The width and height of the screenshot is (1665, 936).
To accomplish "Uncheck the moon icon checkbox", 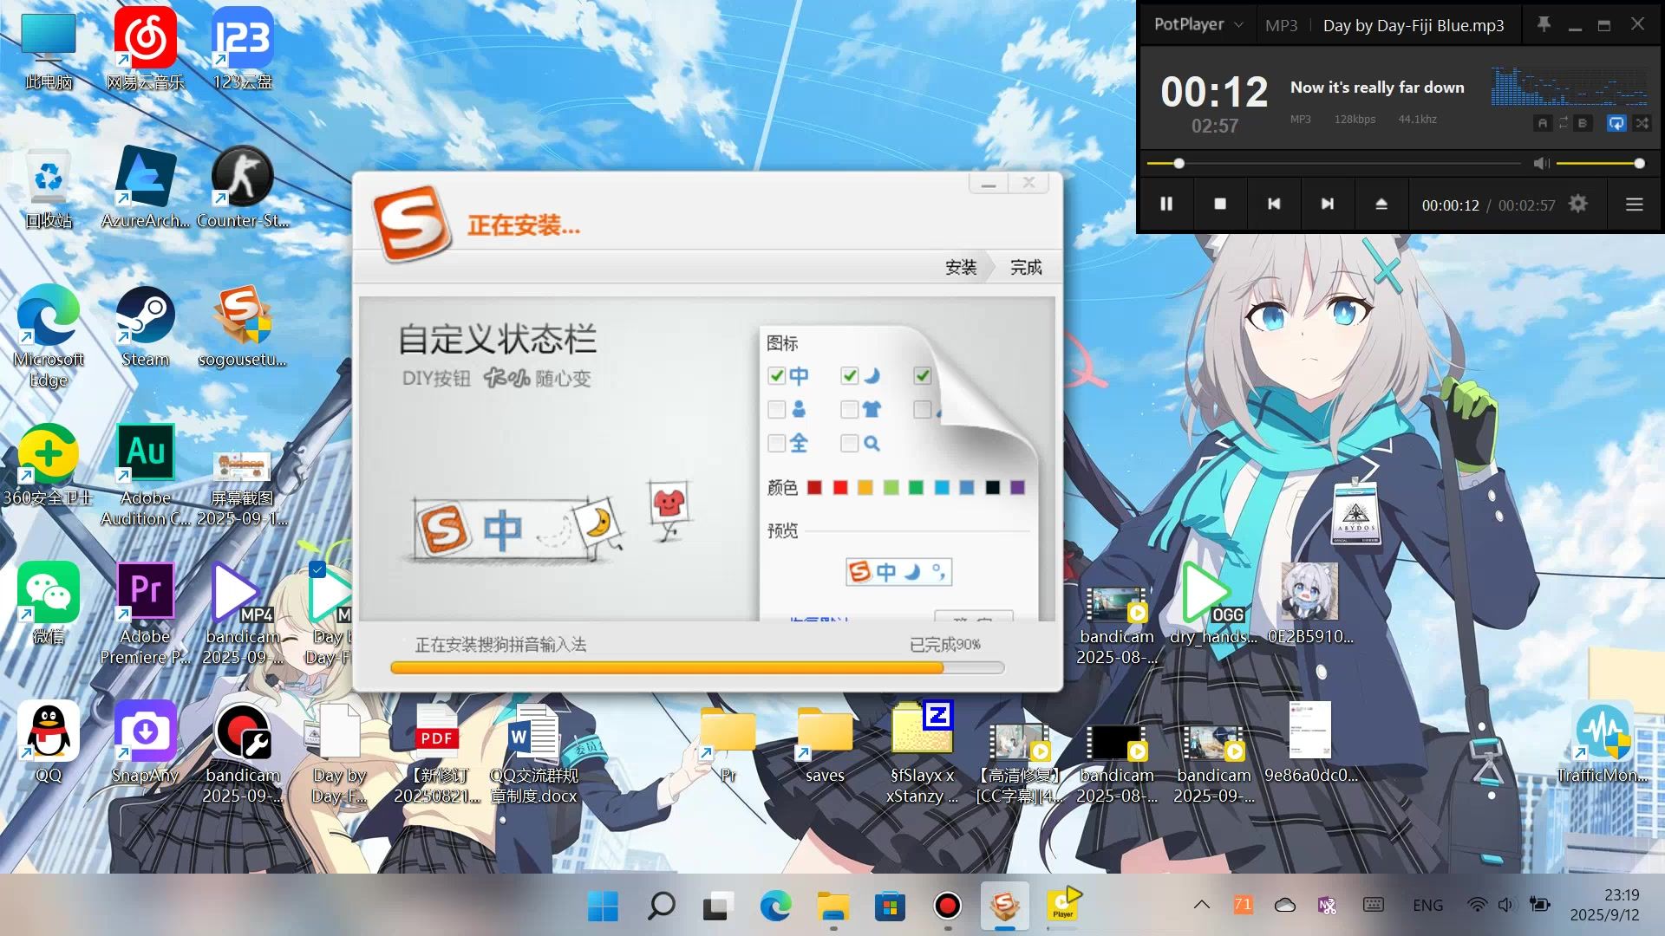I will point(849,375).
